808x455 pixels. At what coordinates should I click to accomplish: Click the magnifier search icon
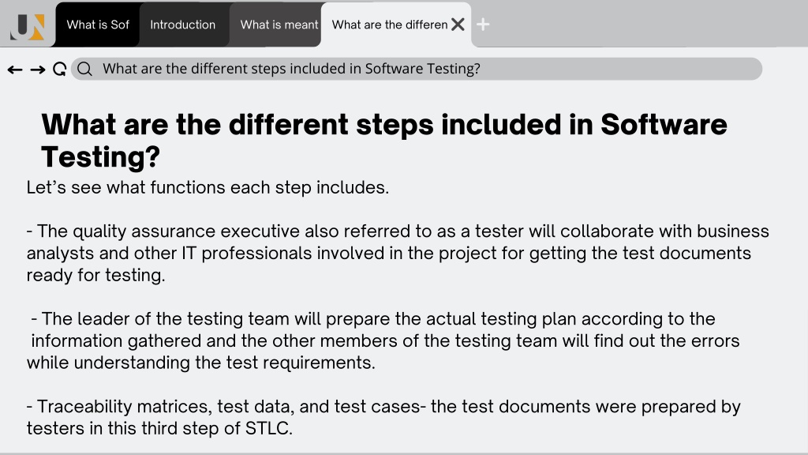[85, 70]
